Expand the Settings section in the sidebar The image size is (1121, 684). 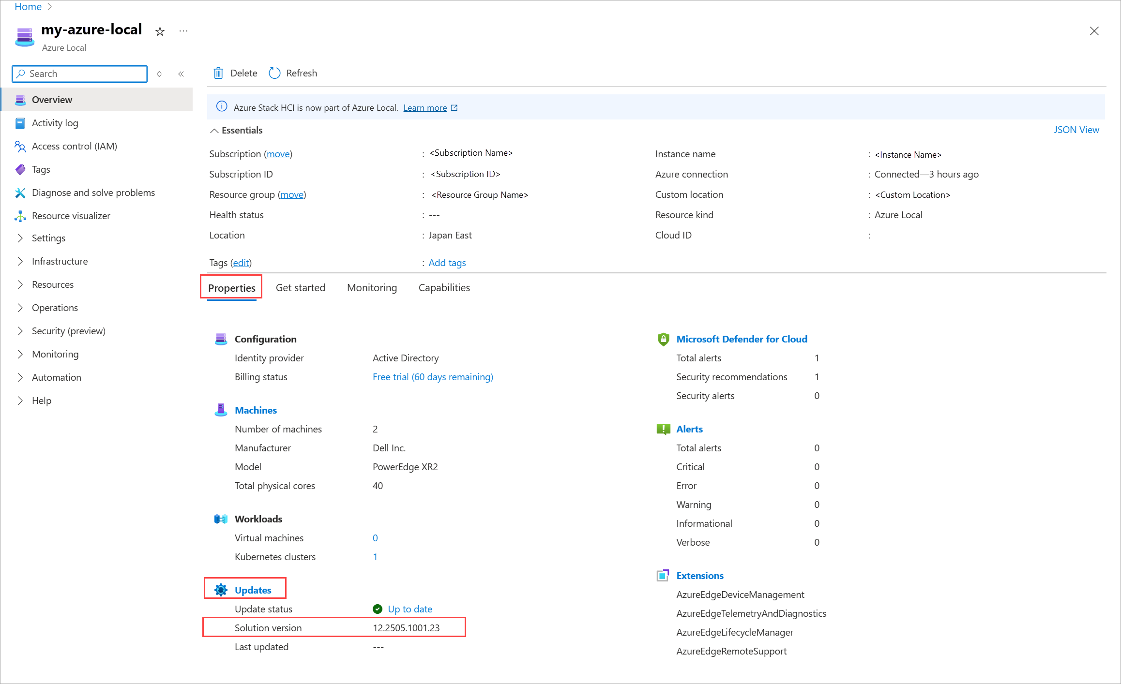coord(48,238)
